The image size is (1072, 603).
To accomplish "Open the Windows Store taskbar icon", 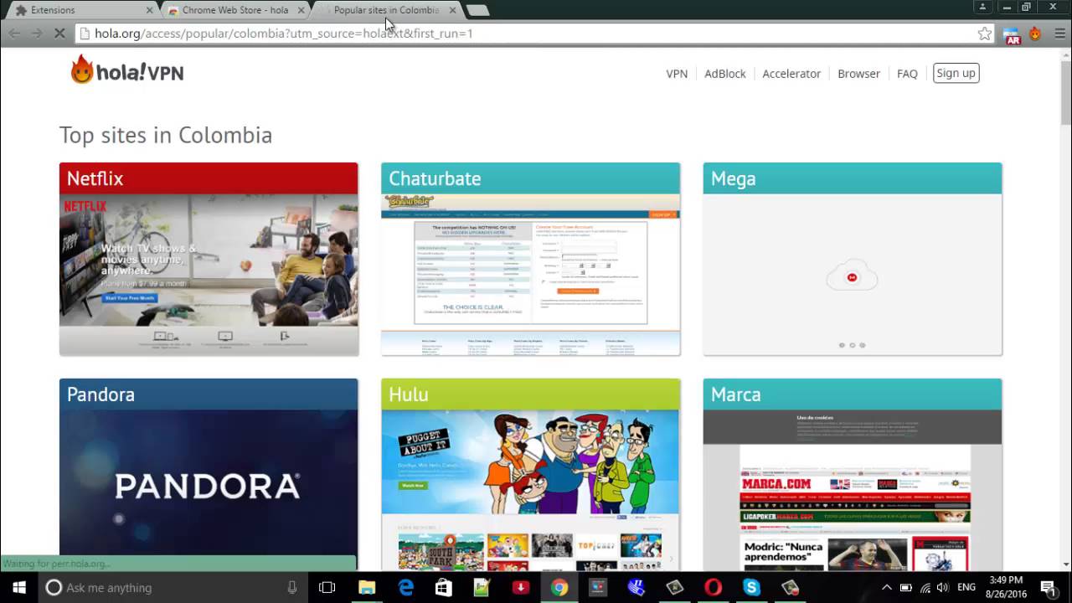I will (x=444, y=587).
